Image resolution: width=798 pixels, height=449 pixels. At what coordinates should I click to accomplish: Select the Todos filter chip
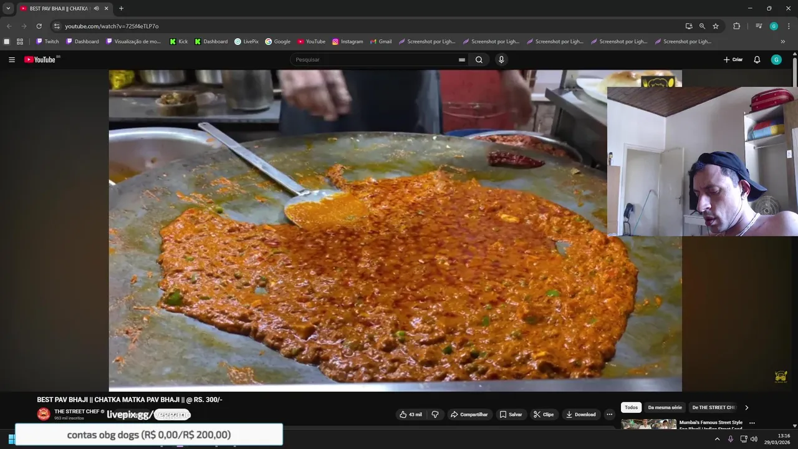click(x=632, y=407)
